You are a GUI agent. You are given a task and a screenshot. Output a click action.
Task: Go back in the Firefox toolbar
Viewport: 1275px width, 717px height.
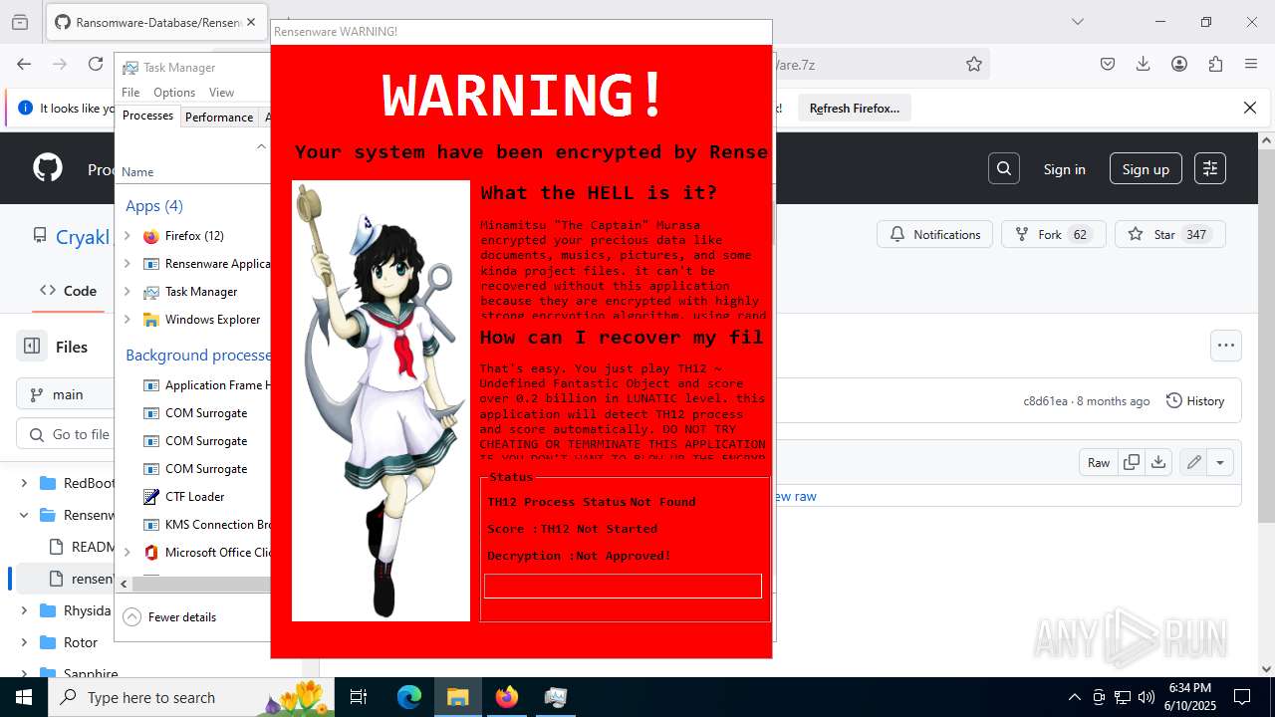24,64
